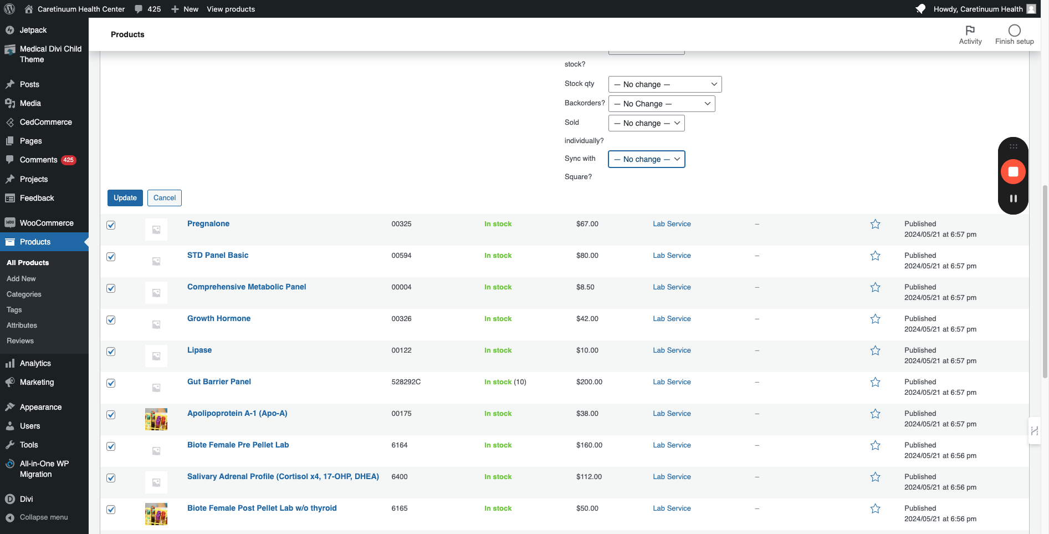The height and width of the screenshot is (534, 1049).
Task: Click the Finish setup circle icon
Action: pos(1014,30)
